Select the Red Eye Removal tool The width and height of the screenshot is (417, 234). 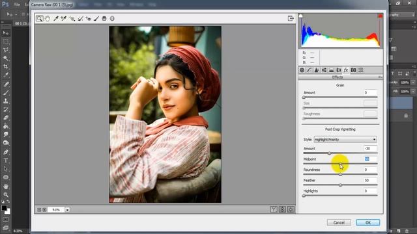pyautogui.click(x=88, y=18)
